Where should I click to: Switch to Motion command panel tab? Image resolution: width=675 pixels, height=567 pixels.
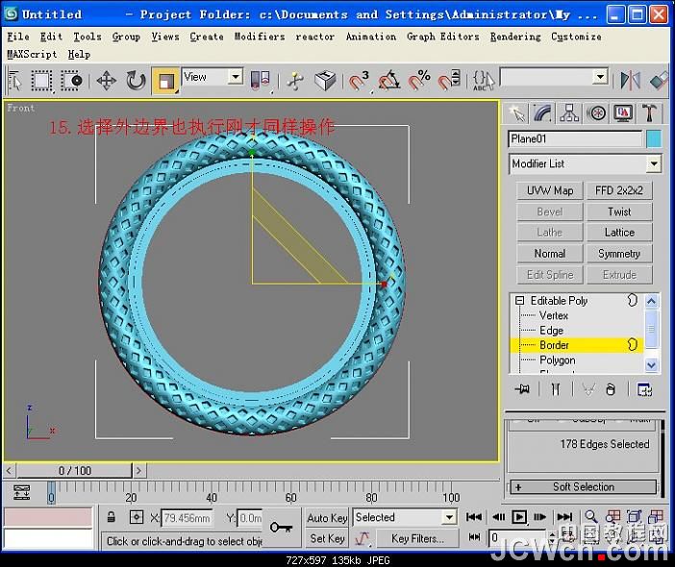[596, 113]
